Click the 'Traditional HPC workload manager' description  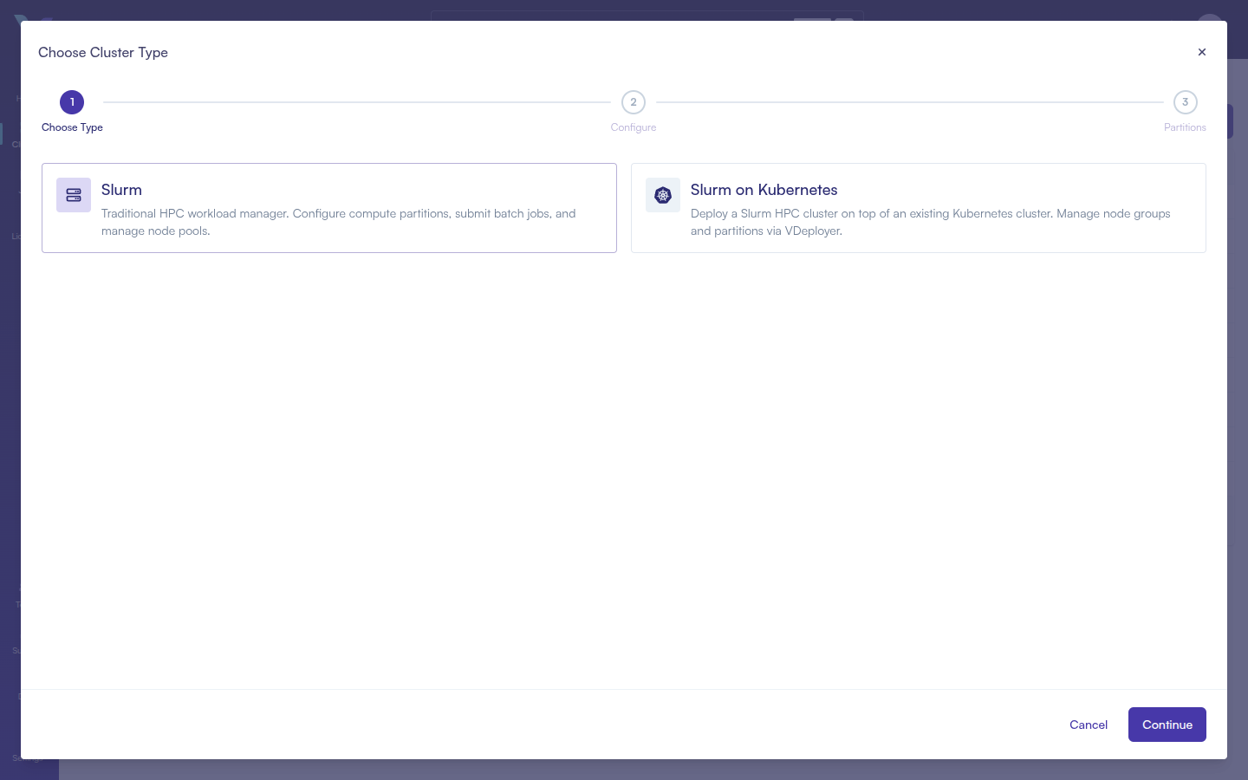click(x=339, y=222)
